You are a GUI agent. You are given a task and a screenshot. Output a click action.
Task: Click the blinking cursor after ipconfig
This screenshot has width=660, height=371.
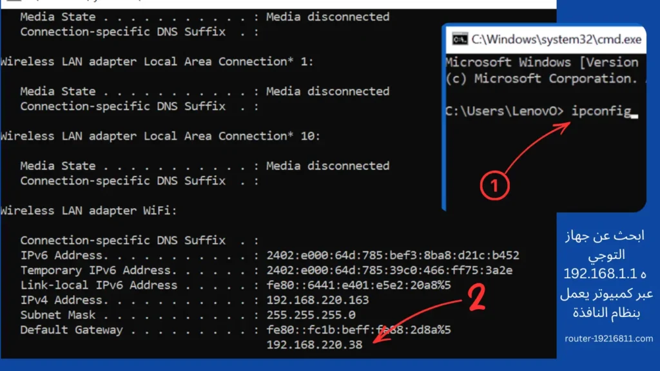pyautogui.click(x=635, y=115)
